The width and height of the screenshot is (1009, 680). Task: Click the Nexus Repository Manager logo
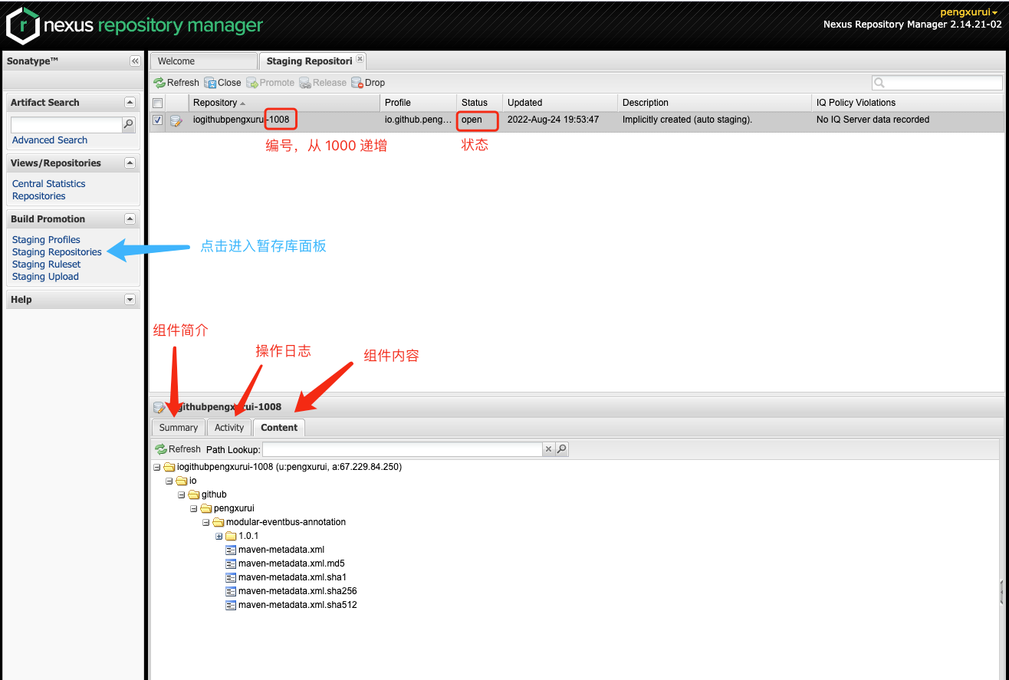click(x=135, y=25)
